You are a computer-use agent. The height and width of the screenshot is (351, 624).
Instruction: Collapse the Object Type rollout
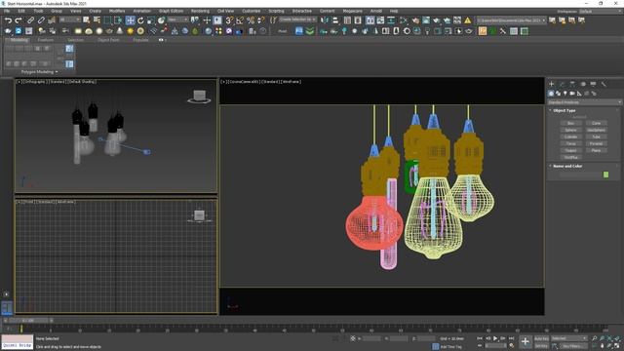click(x=550, y=110)
